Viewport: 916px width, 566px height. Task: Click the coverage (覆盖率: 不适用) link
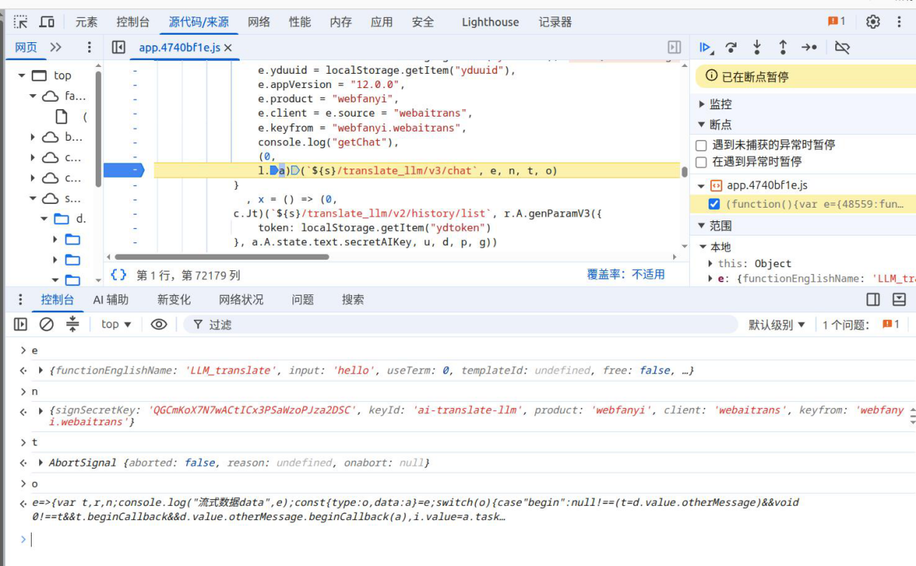[x=626, y=275]
